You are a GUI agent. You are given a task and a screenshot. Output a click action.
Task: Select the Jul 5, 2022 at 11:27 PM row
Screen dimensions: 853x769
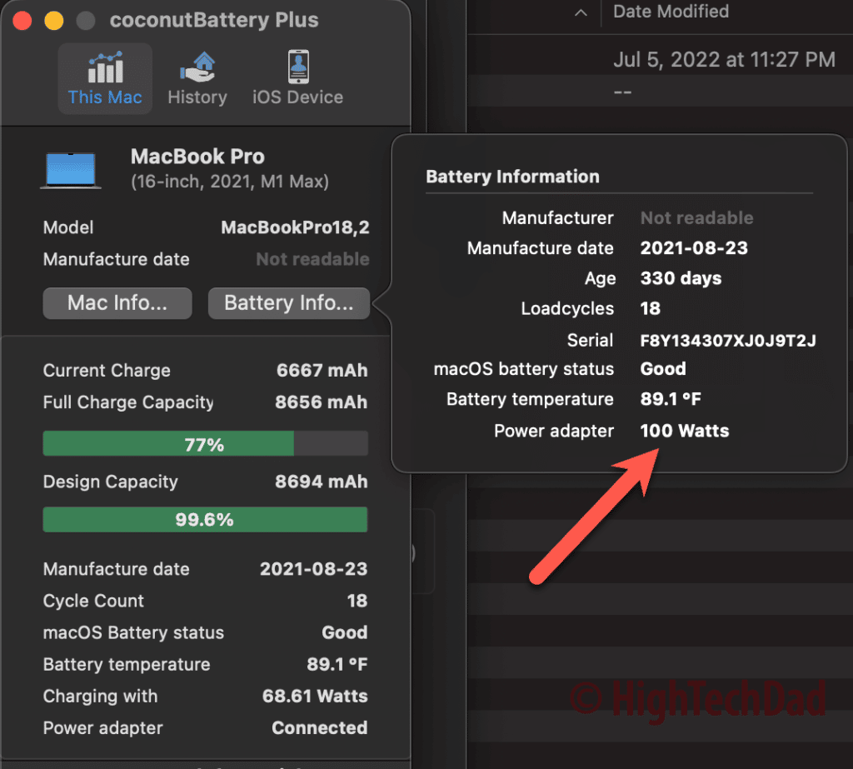660,59
